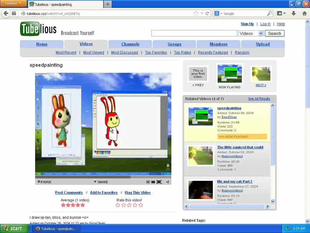The height and width of the screenshot is (233, 310).
Task: Click See All Results link
Action: coord(259,99)
